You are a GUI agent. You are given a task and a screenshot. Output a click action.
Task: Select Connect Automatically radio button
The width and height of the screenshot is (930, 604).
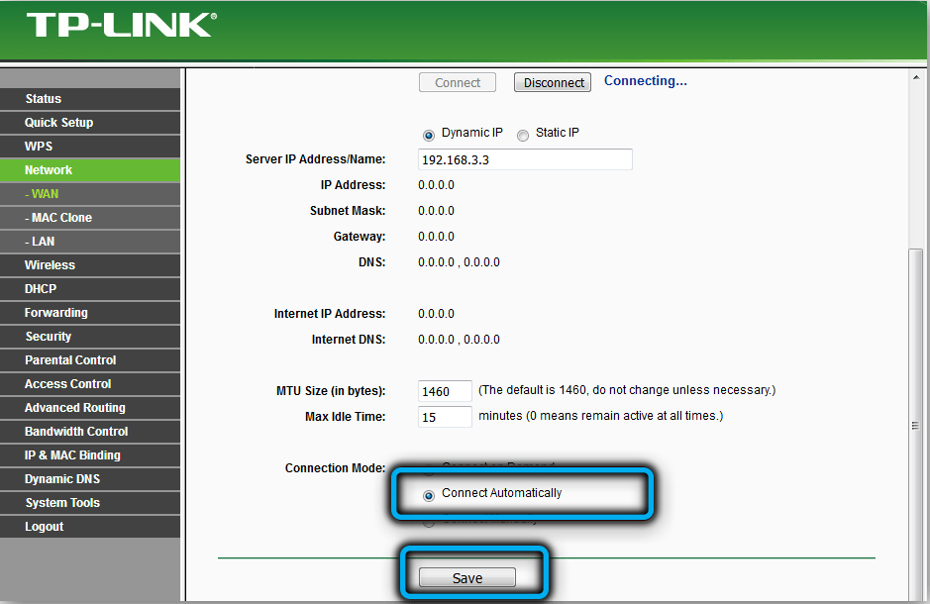428,495
